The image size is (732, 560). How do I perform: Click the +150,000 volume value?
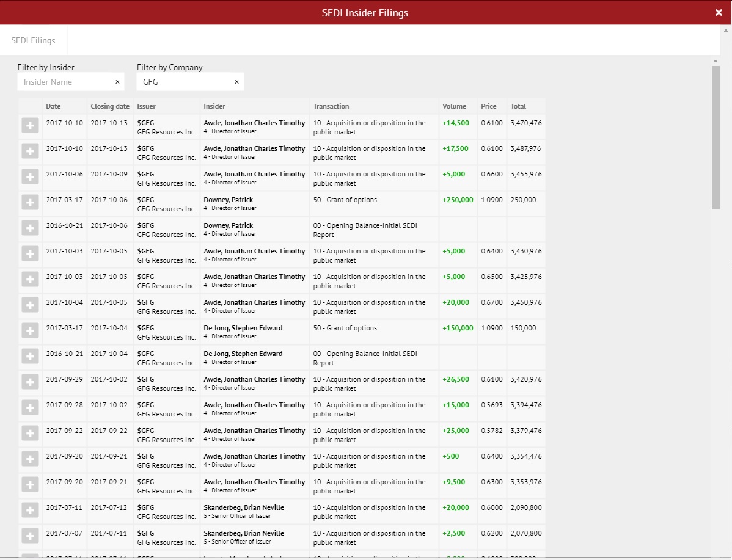tap(458, 328)
